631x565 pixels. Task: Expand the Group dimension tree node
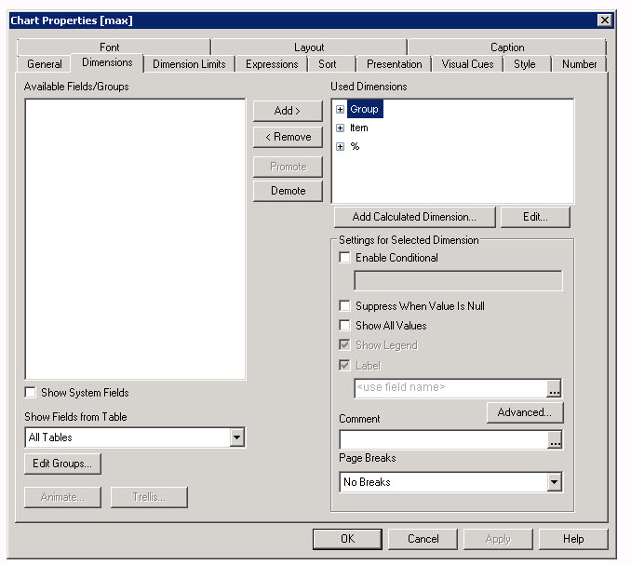(340, 110)
